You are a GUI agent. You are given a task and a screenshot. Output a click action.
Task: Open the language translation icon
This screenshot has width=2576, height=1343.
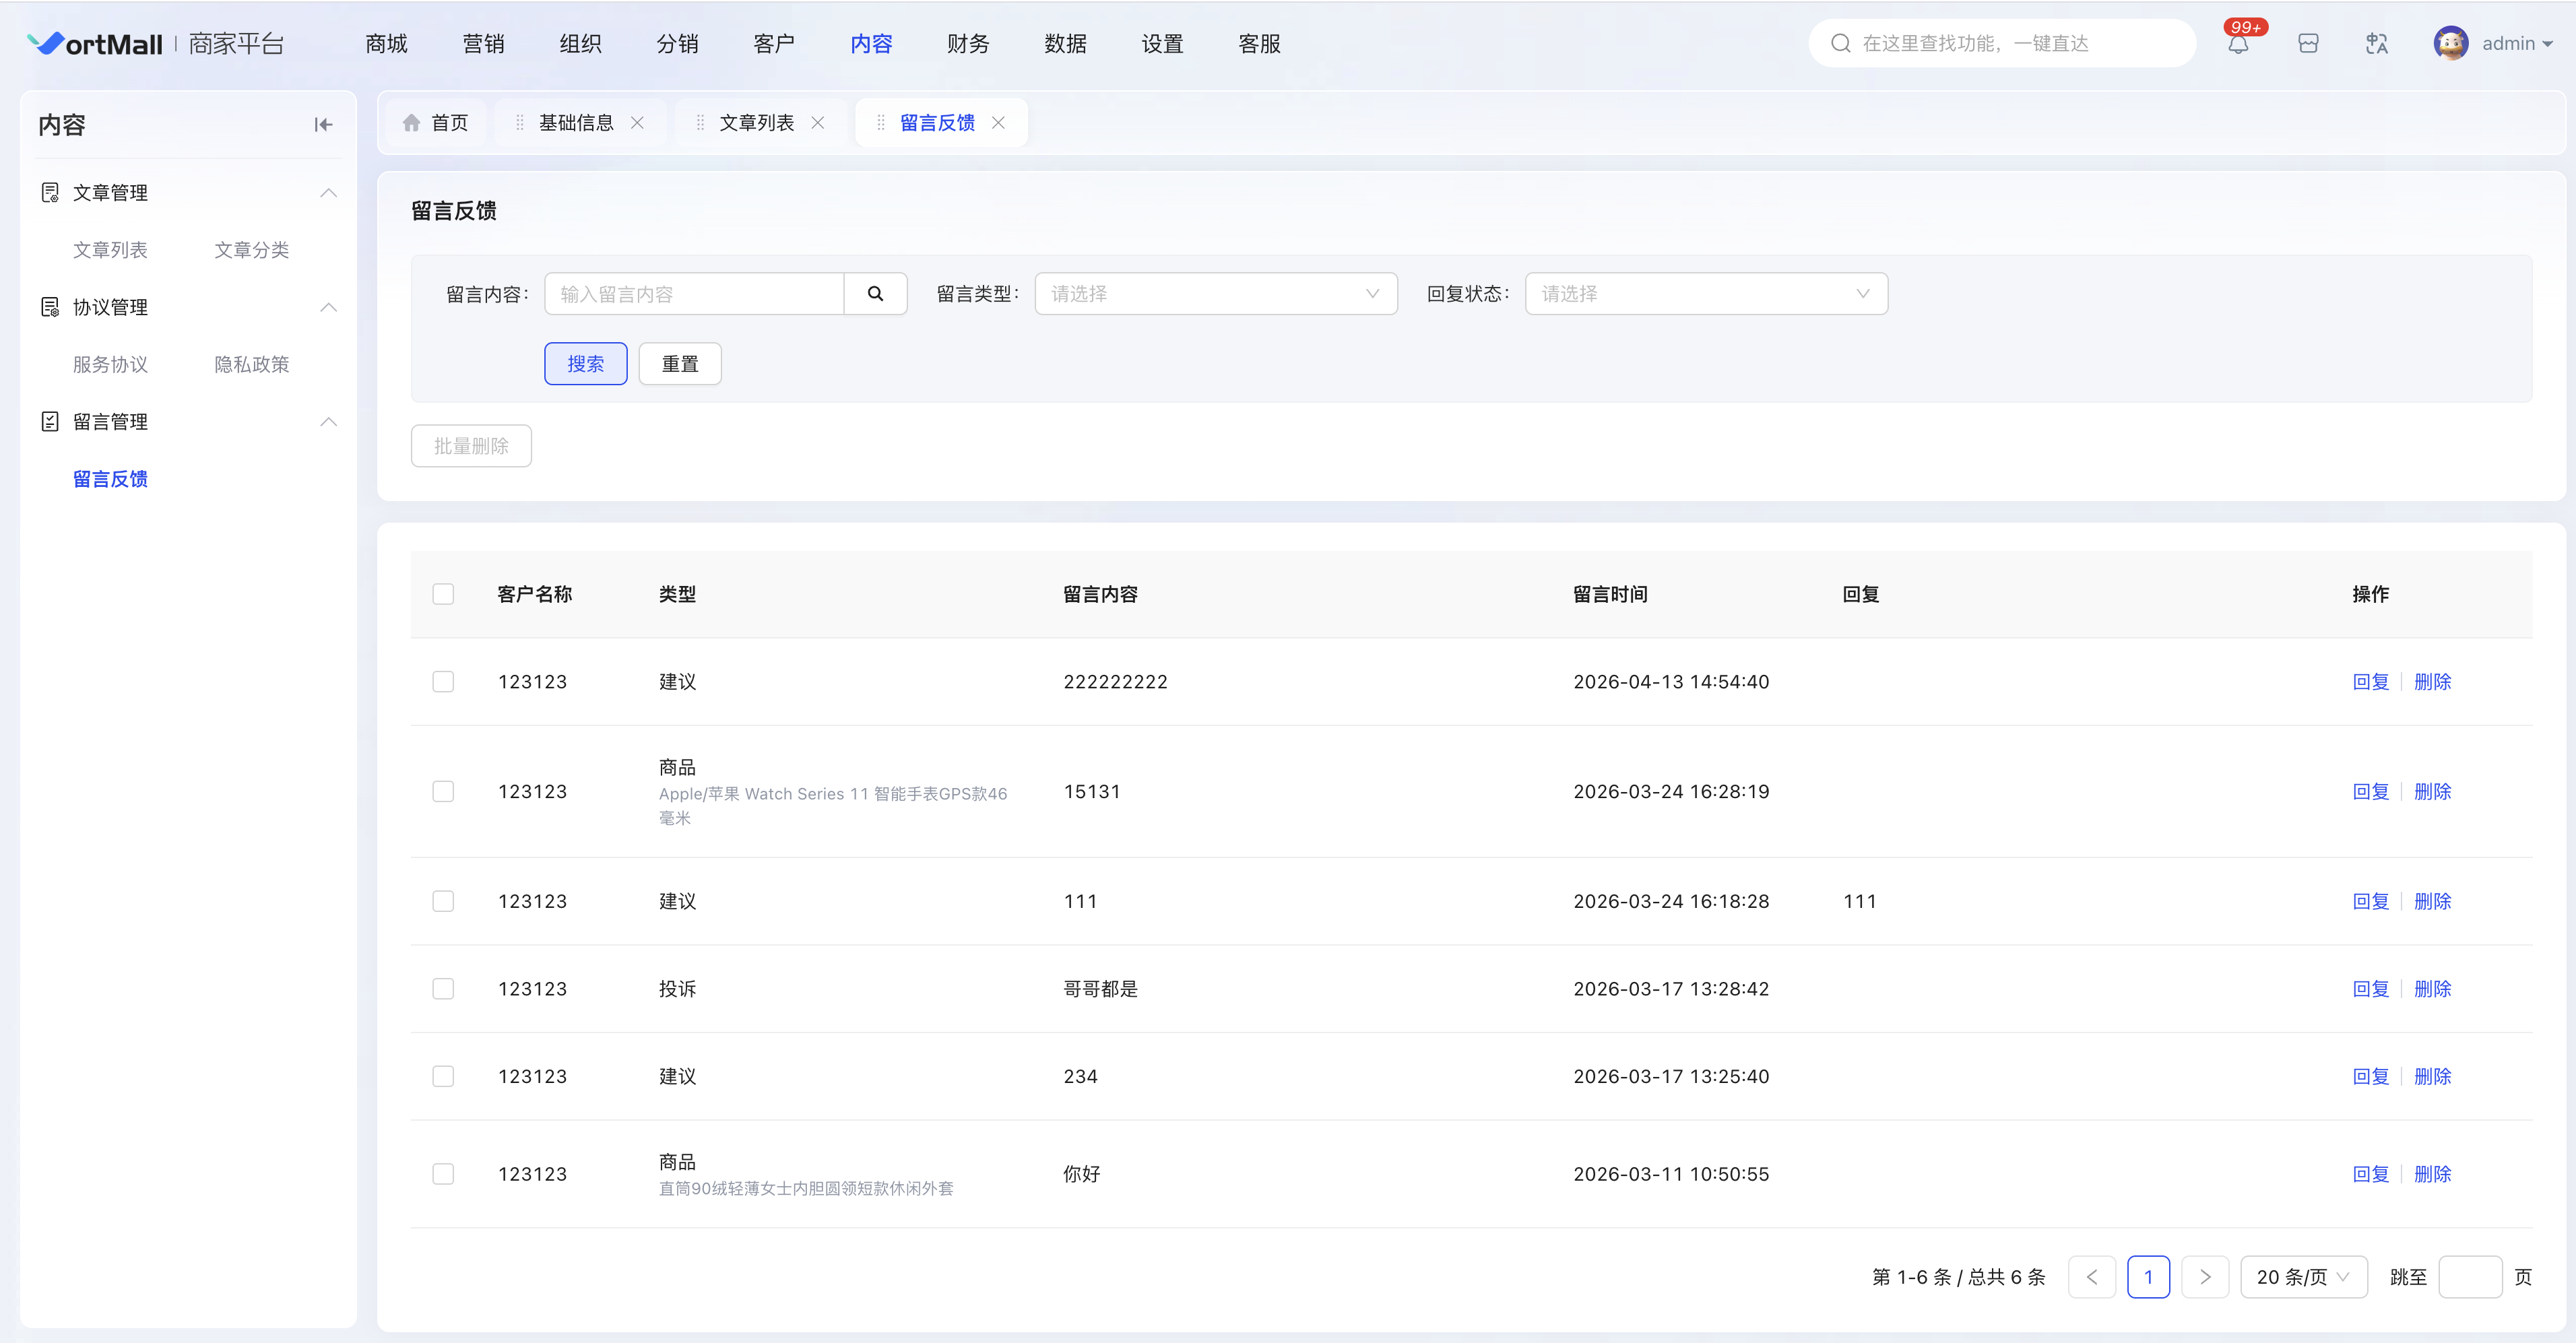coord(2377,44)
